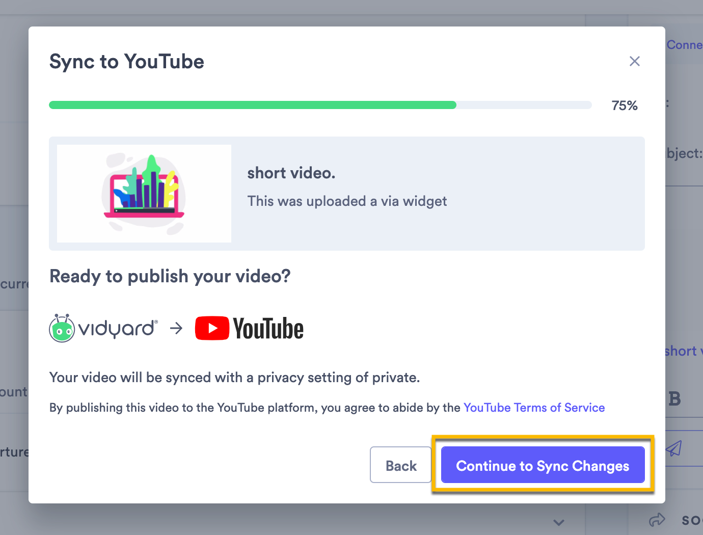Expand the chevron dropdown below the dialog
This screenshot has height=535, width=703.
(x=559, y=522)
